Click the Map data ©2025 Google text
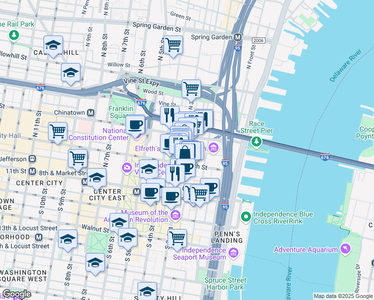Viewport: 374px width, 300px height. point(343,296)
